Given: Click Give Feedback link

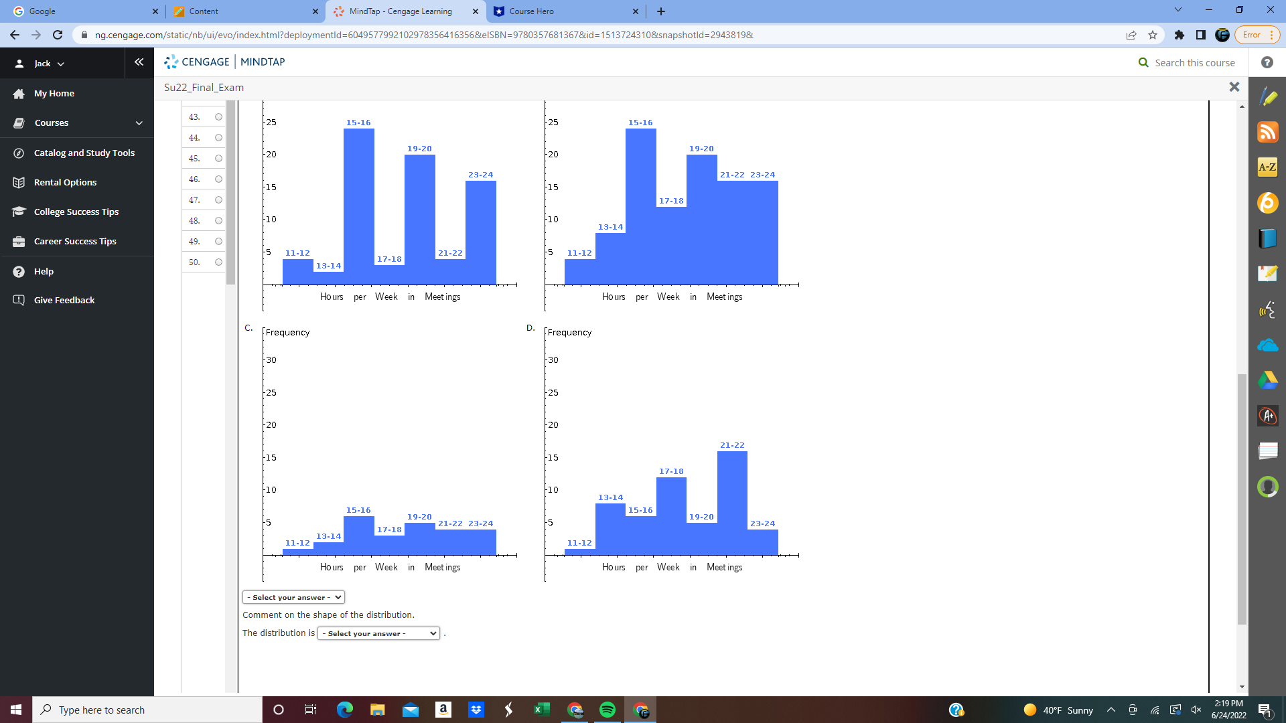Looking at the screenshot, I should pyautogui.click(x=64, y=300).
